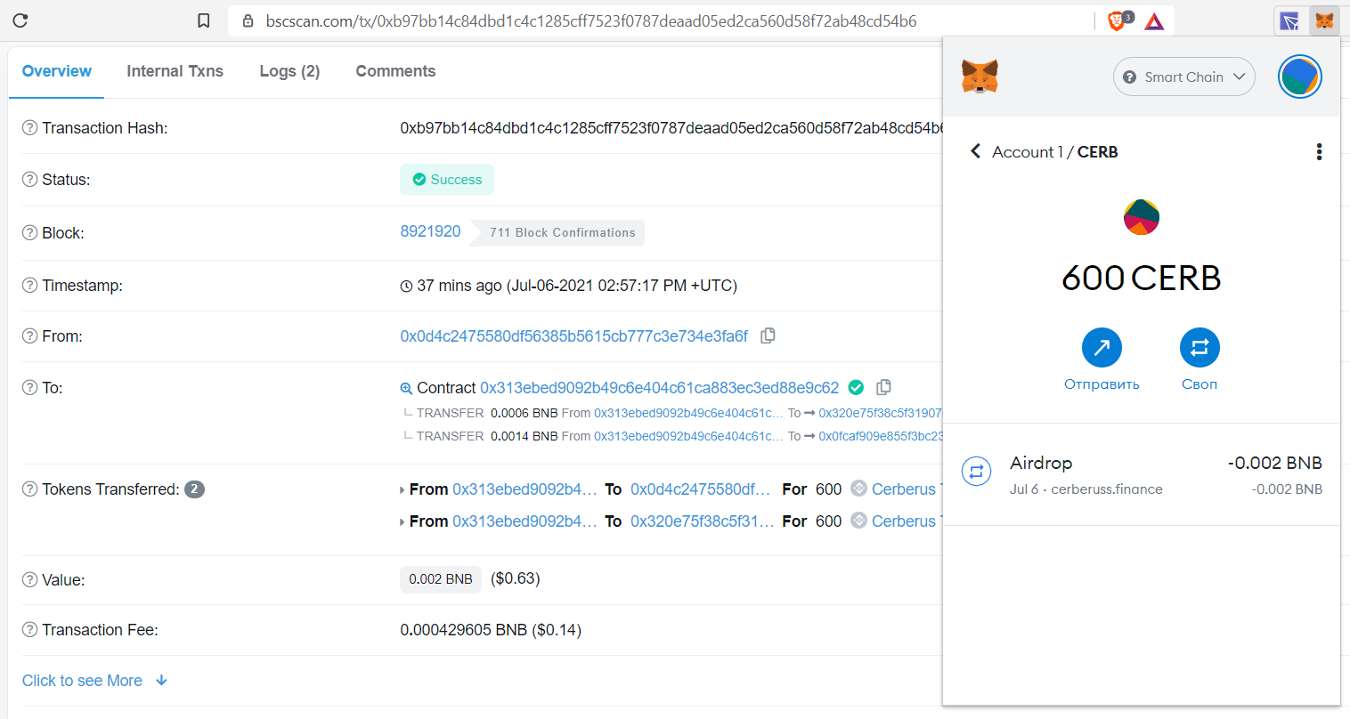
Task: Open contract 0x313ebed9092b49c6e404c61ca883ec3ed88e9c62 link
Action: coord(659,388)
